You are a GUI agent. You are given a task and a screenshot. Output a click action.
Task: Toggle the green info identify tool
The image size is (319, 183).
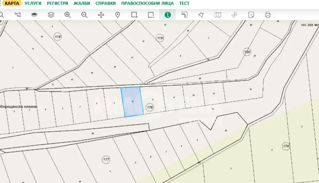[x=167, y=15]
